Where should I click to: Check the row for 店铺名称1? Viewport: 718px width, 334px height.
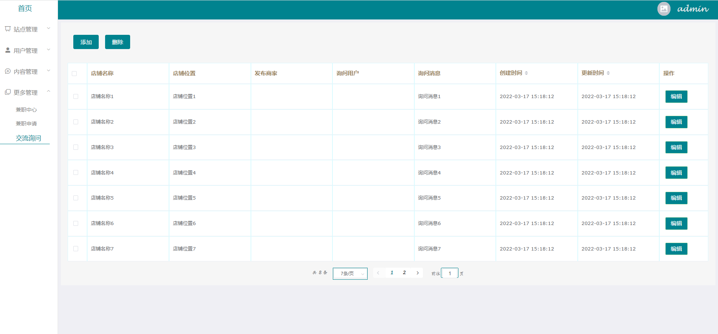tap(76, 97)
